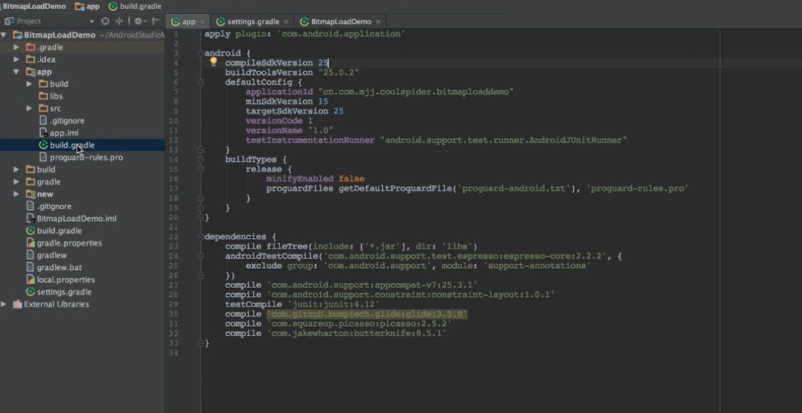
Task: Collapse the BitmapLoadDemo root node
Action: coord(4,35)
